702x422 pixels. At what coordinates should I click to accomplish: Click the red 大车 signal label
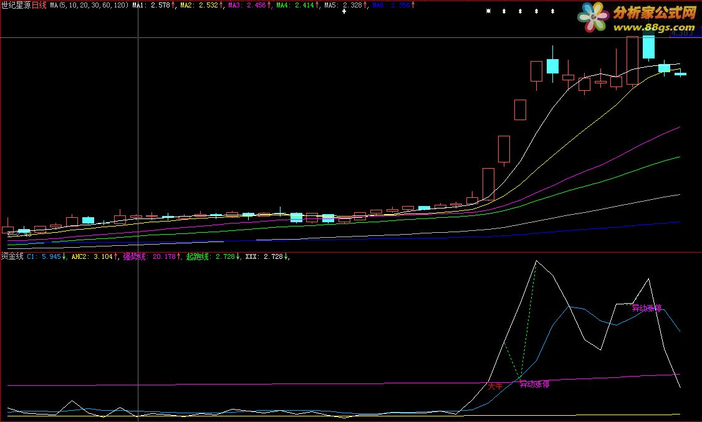495,386
